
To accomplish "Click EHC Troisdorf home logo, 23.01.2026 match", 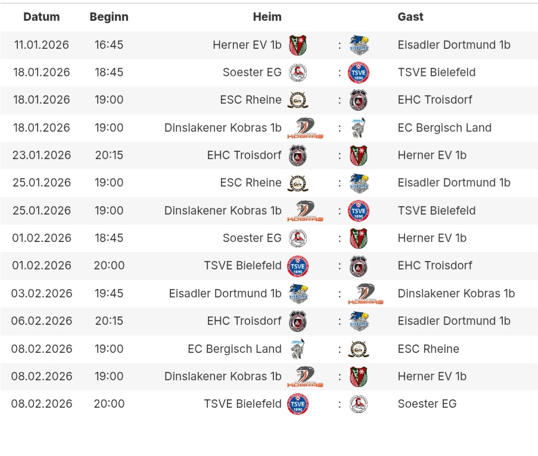I will pos(297,156).
